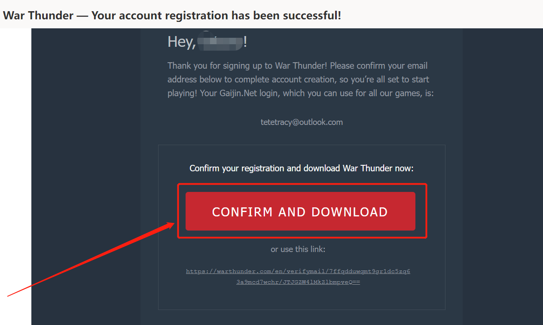
Task: Click the blurred username in the greeting
Action: point(220,42)
